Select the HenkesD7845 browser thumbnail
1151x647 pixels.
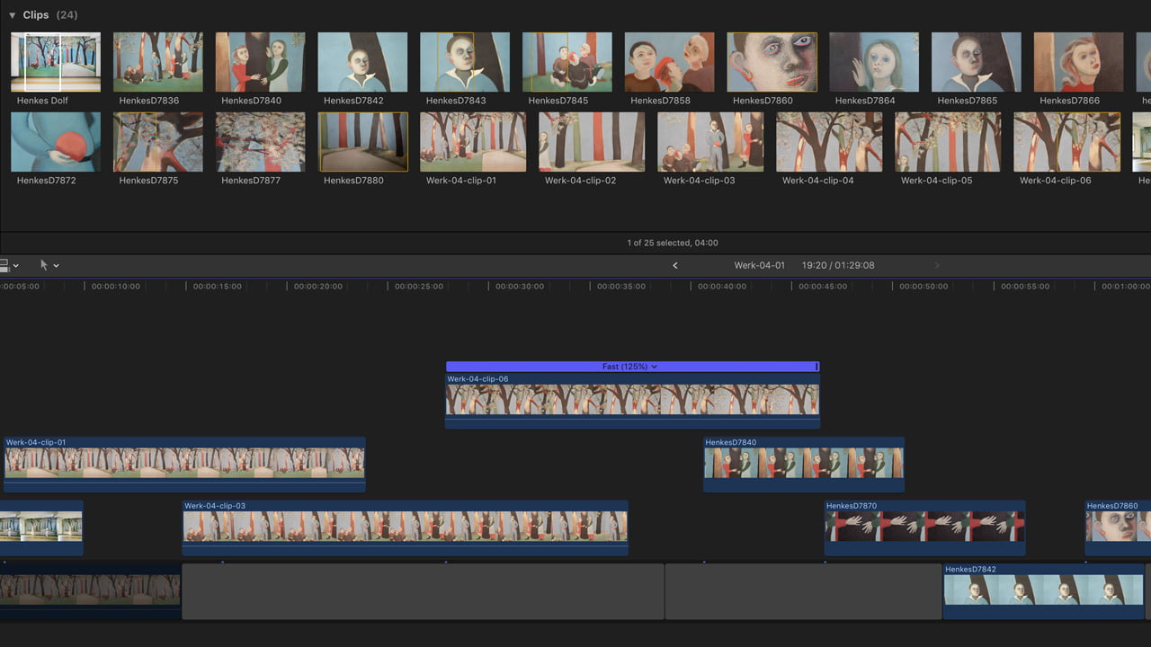pyautogui.click(x=567, y=62)
